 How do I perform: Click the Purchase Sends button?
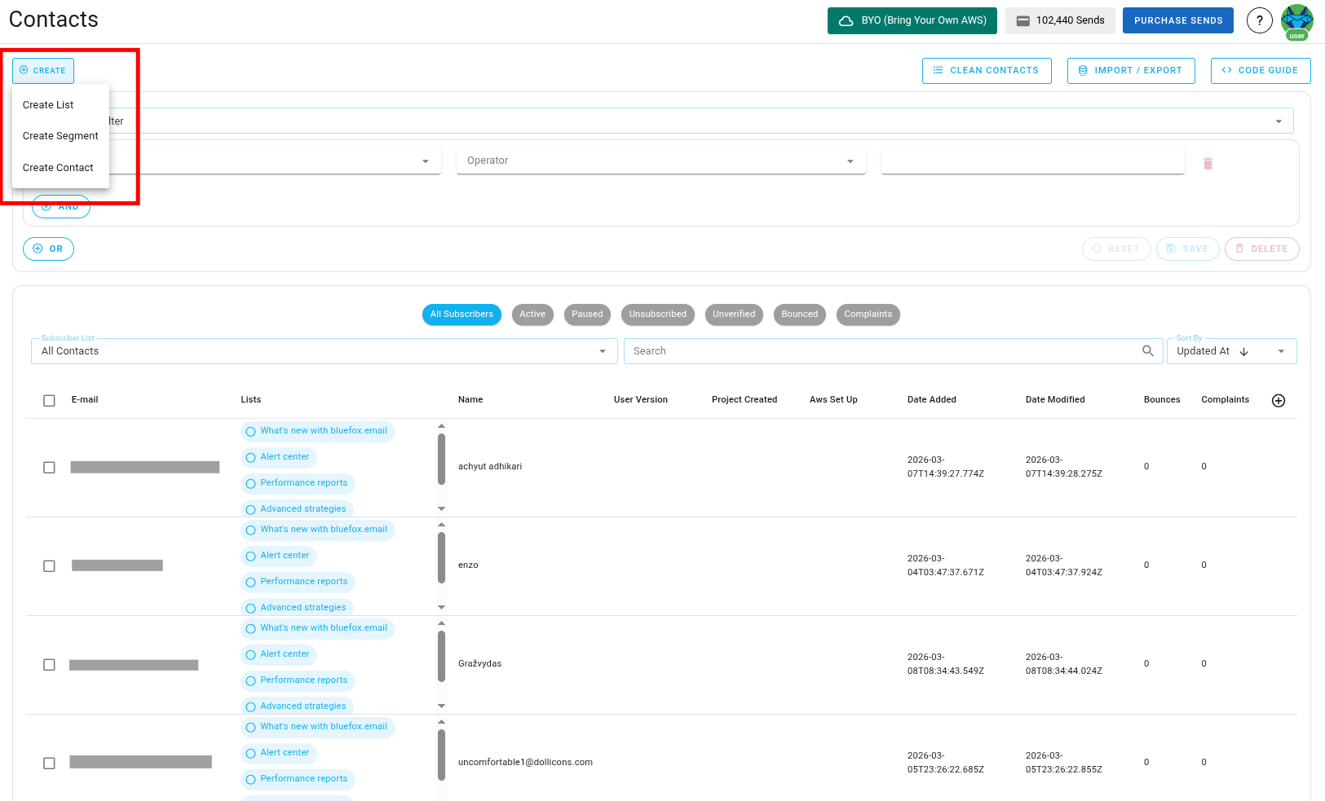pyautogui.click(x=1177, y=20)
